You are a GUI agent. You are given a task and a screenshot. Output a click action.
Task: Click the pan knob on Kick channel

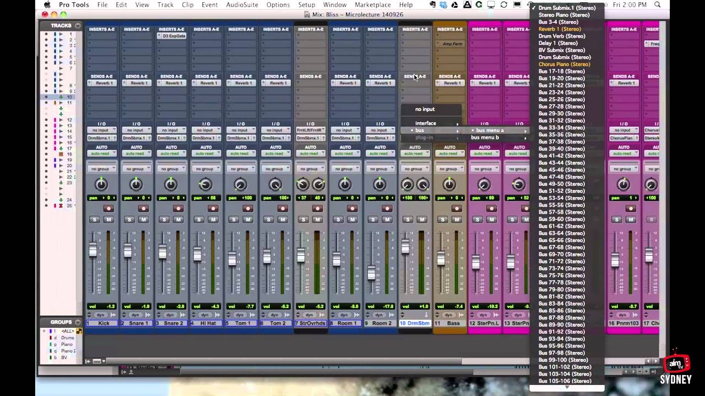tap(101, 185)
